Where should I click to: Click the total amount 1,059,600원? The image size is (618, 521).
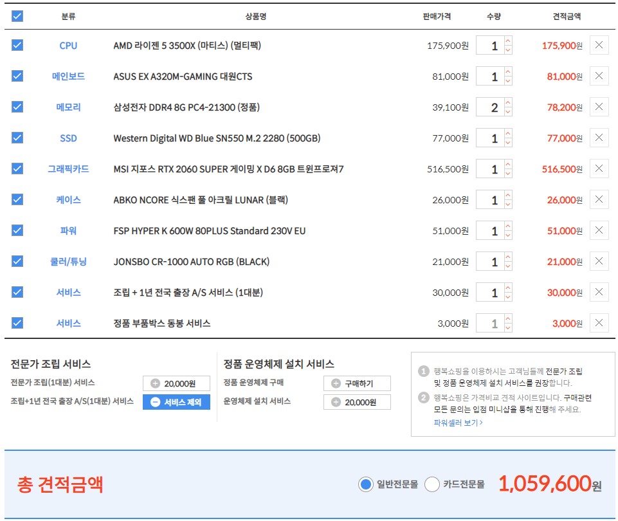[550, 484]
